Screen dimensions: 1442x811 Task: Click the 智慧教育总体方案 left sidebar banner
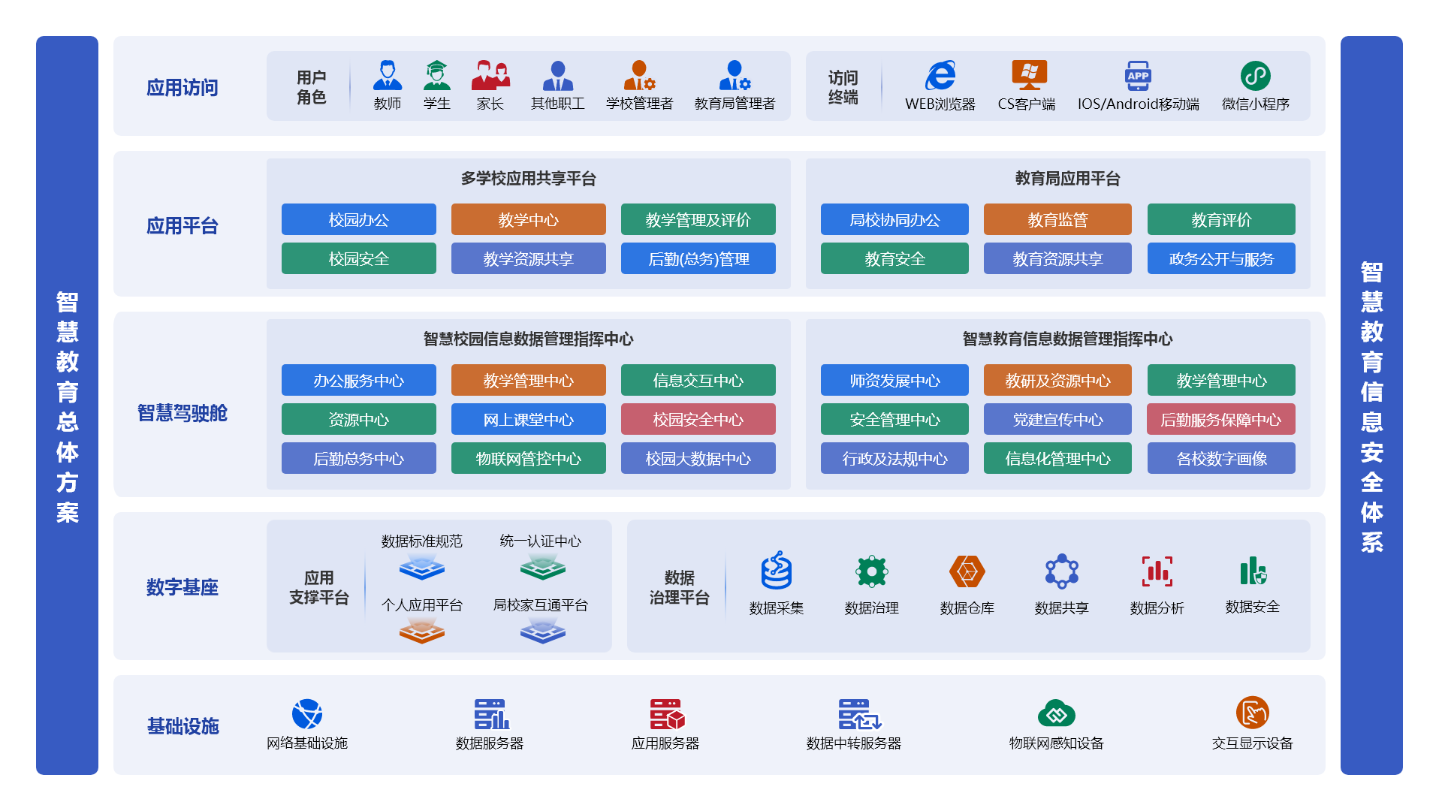(67, 405)
